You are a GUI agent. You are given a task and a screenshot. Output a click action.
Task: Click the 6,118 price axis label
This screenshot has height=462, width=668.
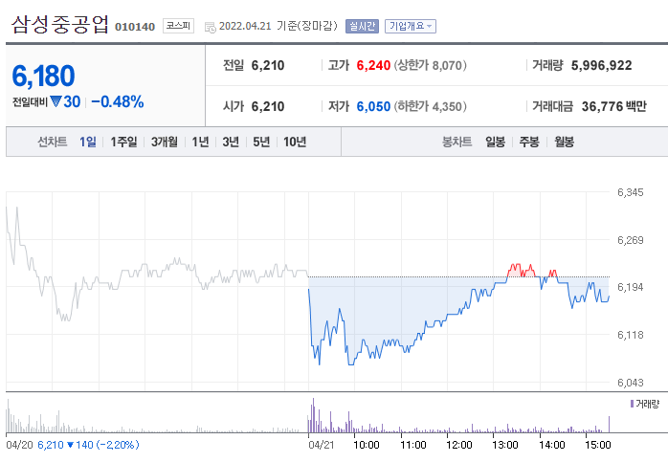(631, 335)
